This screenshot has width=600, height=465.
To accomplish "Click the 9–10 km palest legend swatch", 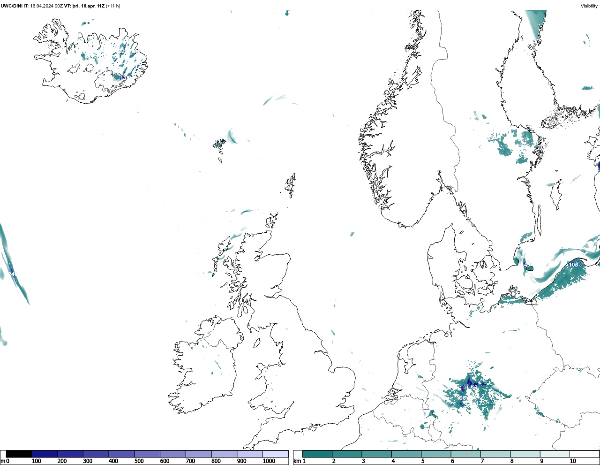I will pyautogui.click(x=555, y=454).
